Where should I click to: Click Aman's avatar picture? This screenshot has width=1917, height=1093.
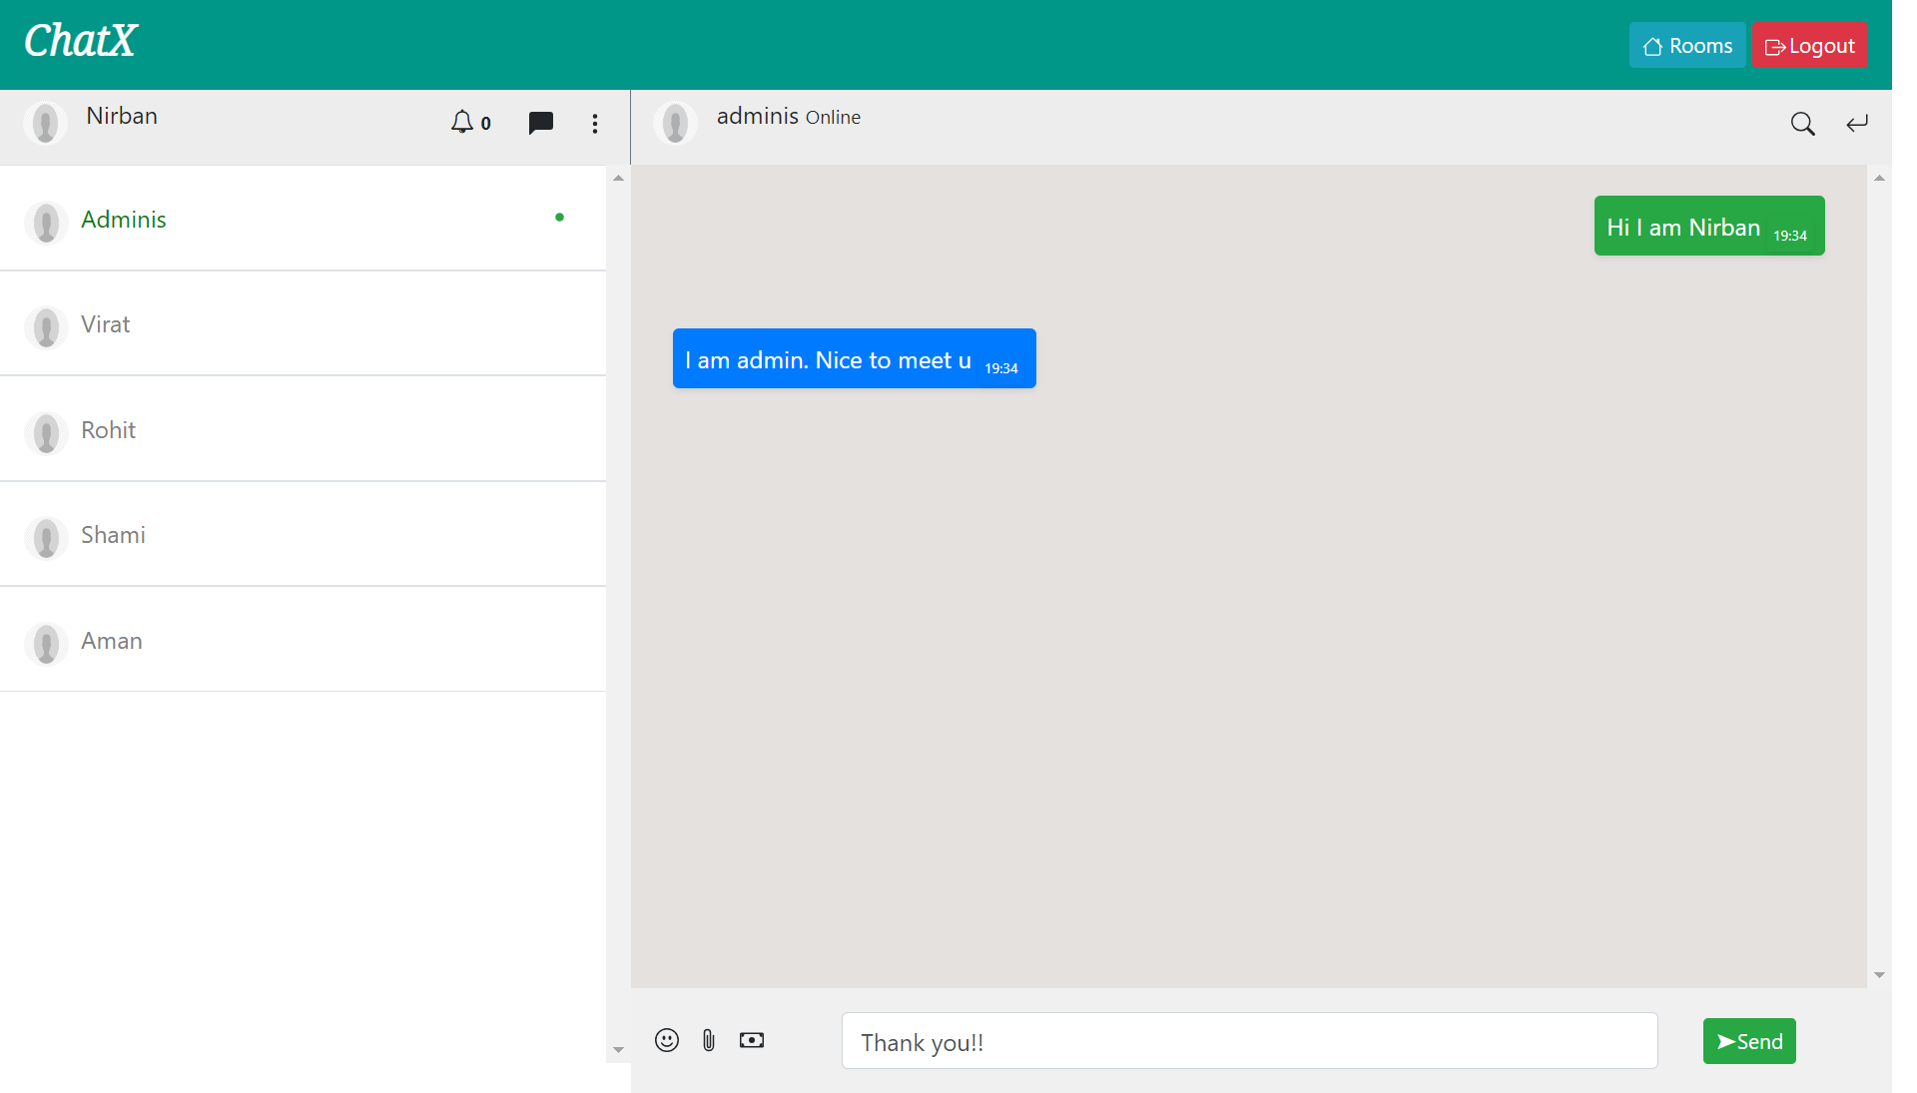click(x=46, y=643)
